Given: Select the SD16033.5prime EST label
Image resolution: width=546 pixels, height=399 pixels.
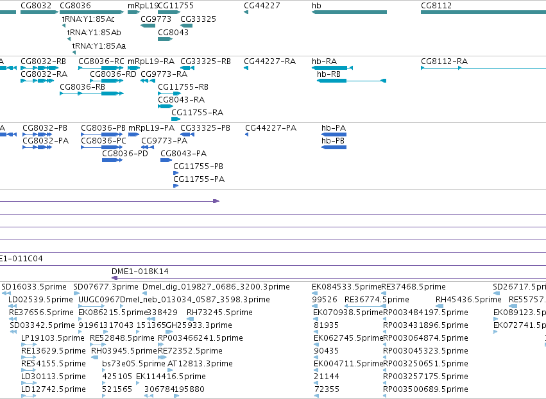Looking at the screenshot, I should 34,287.
